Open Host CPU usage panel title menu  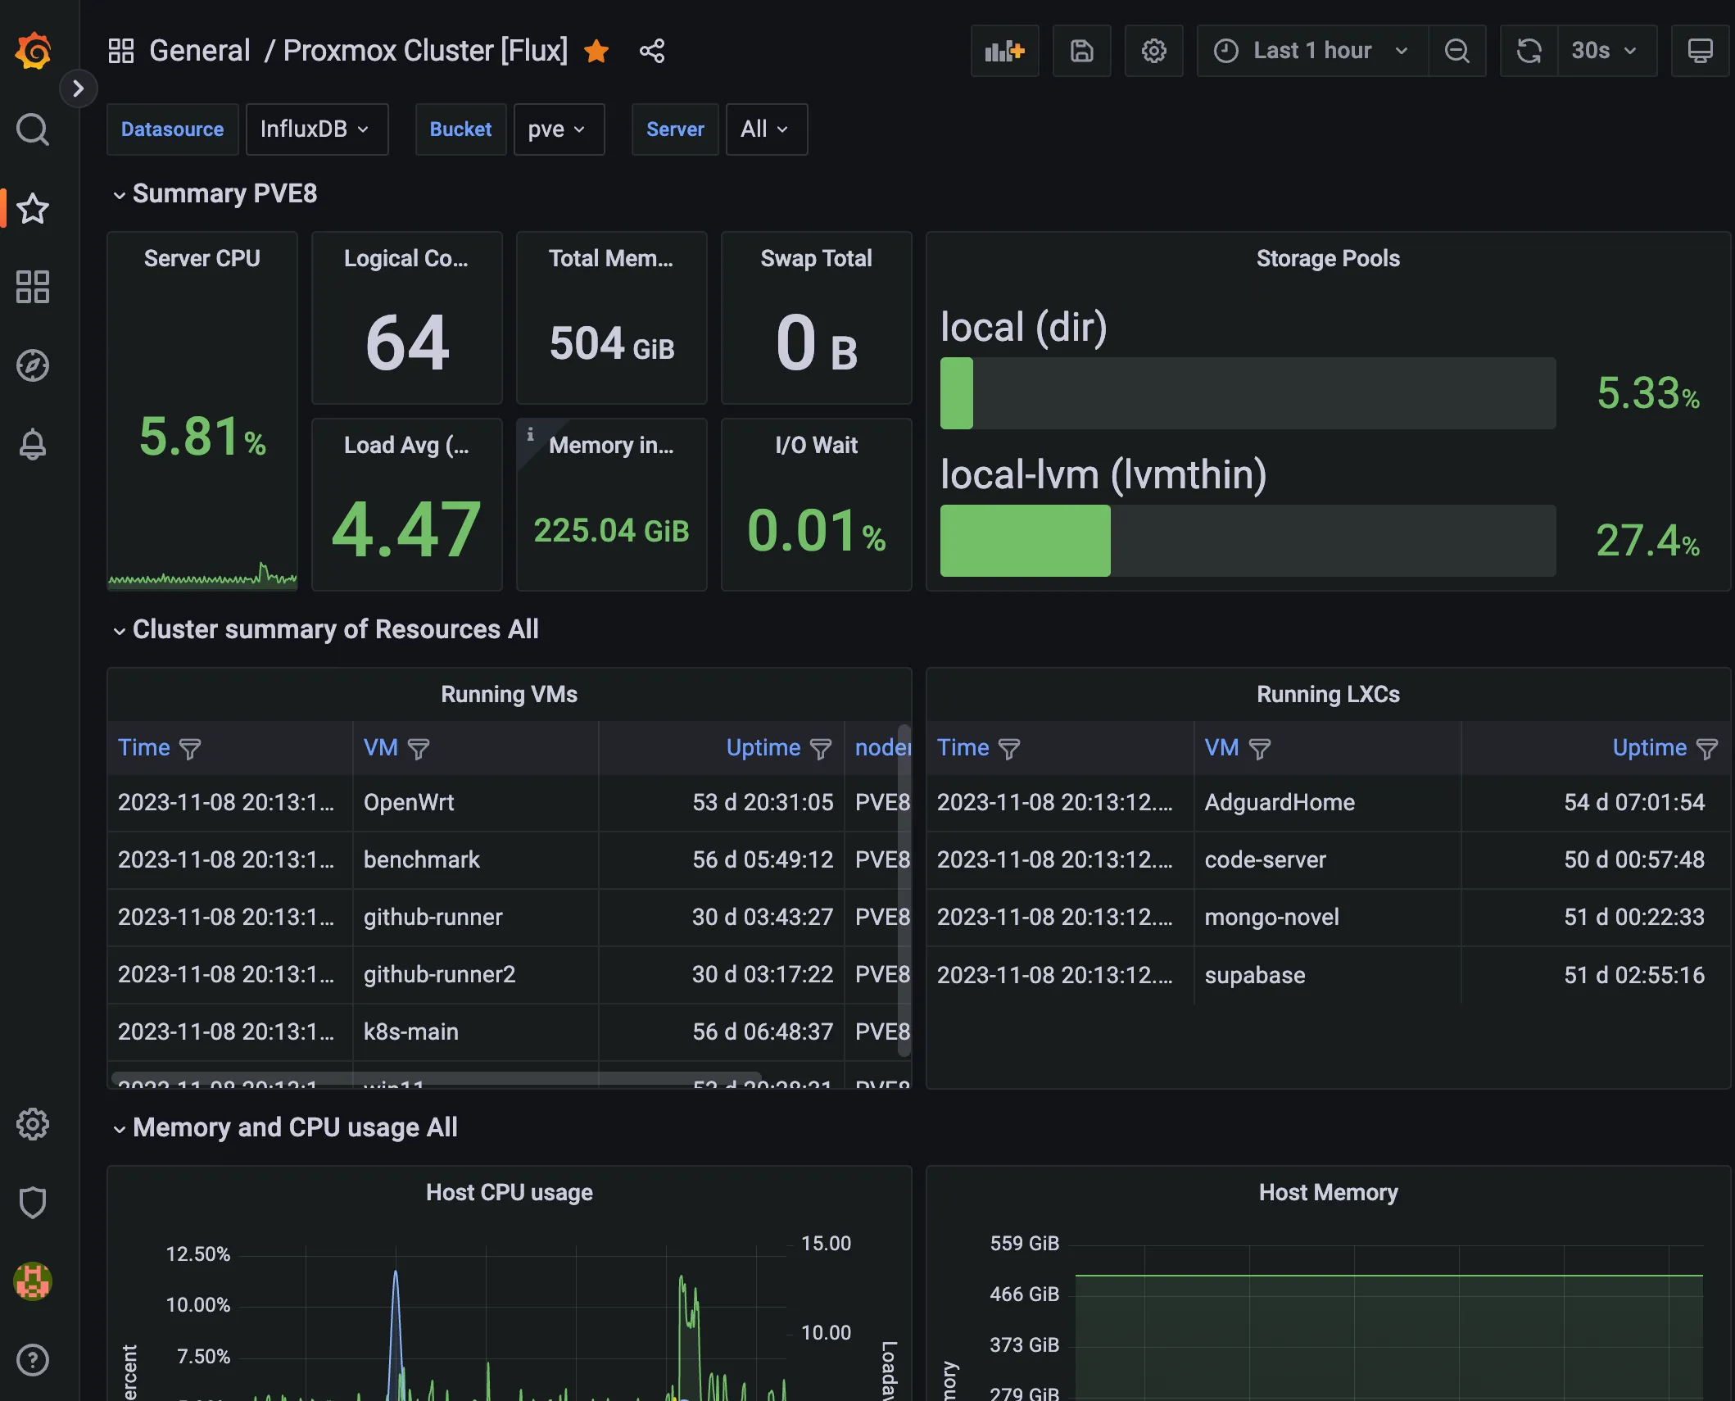[509, 1193]
